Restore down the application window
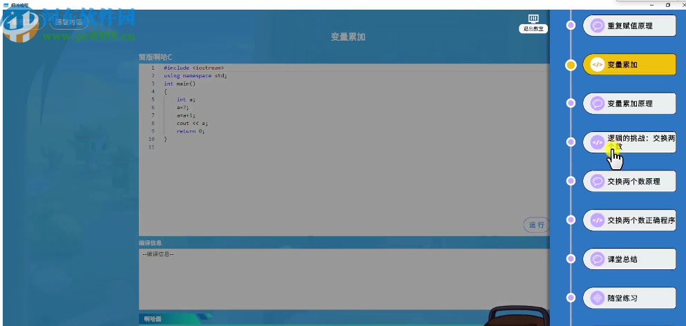 (667, 5)
